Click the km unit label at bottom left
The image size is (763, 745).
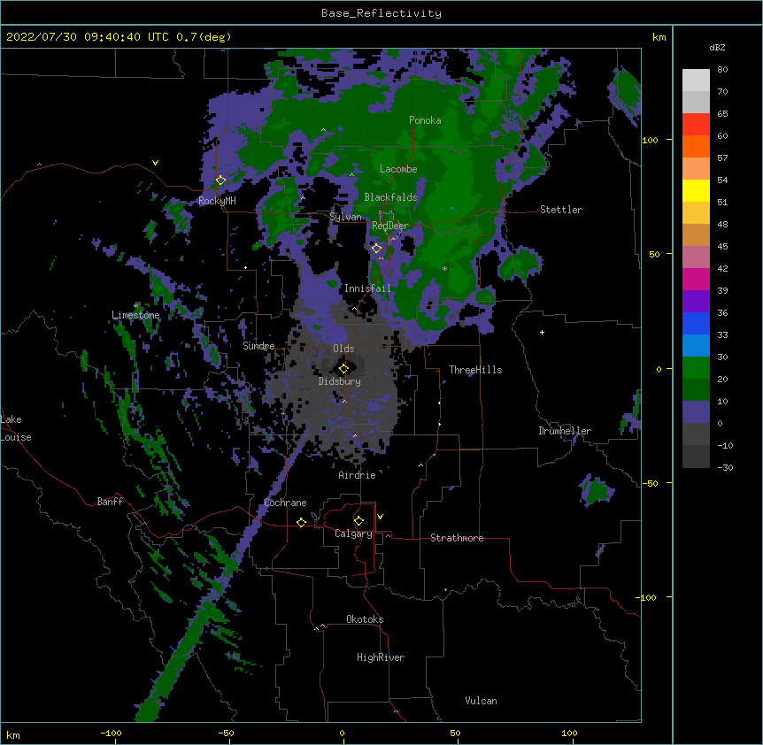point(13,735)
